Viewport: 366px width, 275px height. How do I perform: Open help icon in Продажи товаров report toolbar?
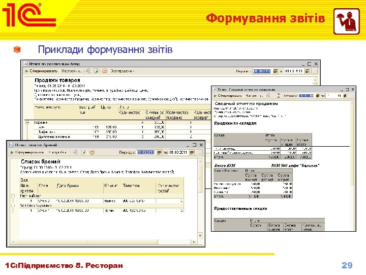pyautogui.click(x=105, y=71)
